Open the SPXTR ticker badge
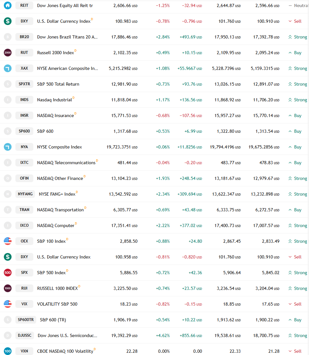Screen dimensions: 309x355 (24, 84)
